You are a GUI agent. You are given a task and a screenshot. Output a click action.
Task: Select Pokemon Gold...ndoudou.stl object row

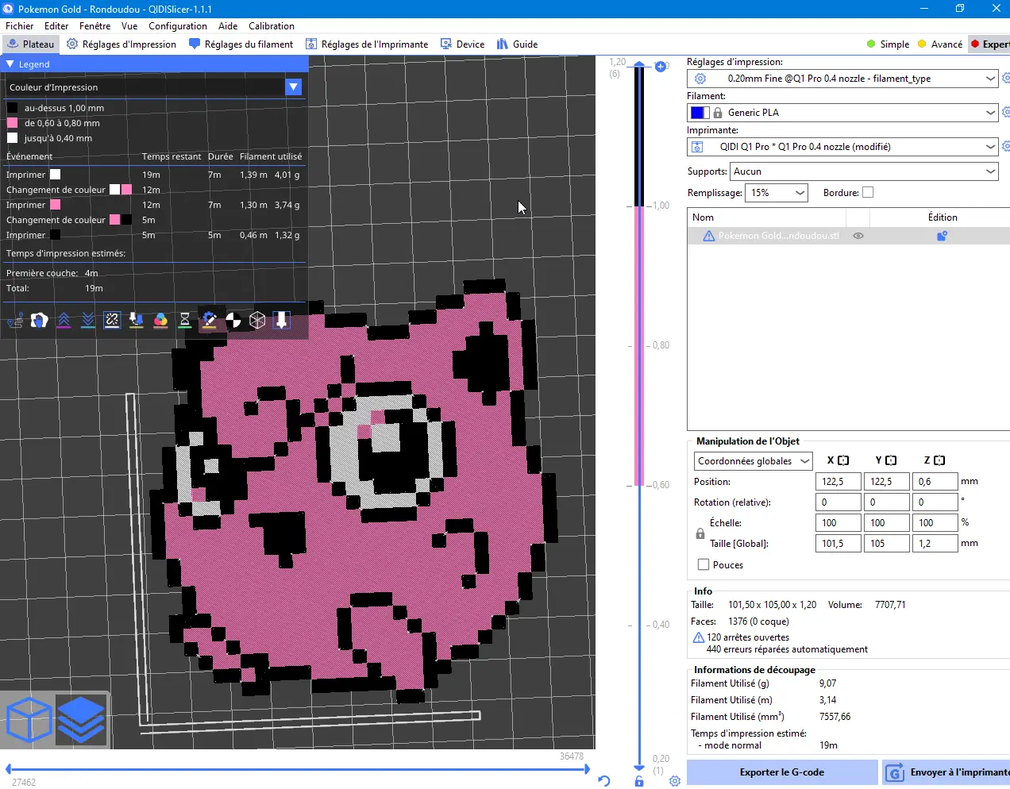848,236
